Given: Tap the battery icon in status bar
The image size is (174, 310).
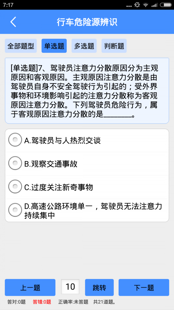Looking at the screenshot, I should 165,5.
